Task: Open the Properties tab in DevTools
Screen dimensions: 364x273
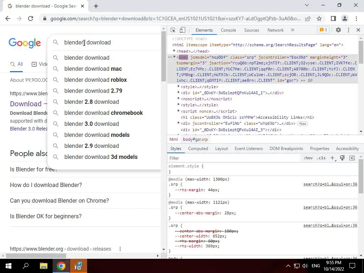Action: (x=320, y=149)
